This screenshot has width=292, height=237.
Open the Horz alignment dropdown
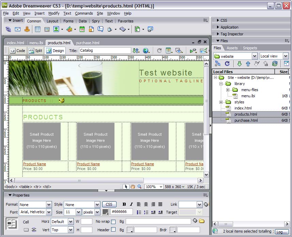71,222
